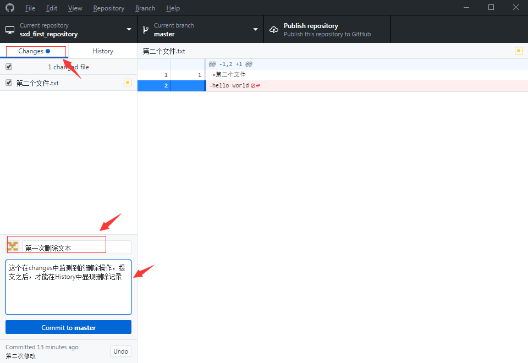
Task: Close the GitHub Desktop window
Action: pos(515,7)
